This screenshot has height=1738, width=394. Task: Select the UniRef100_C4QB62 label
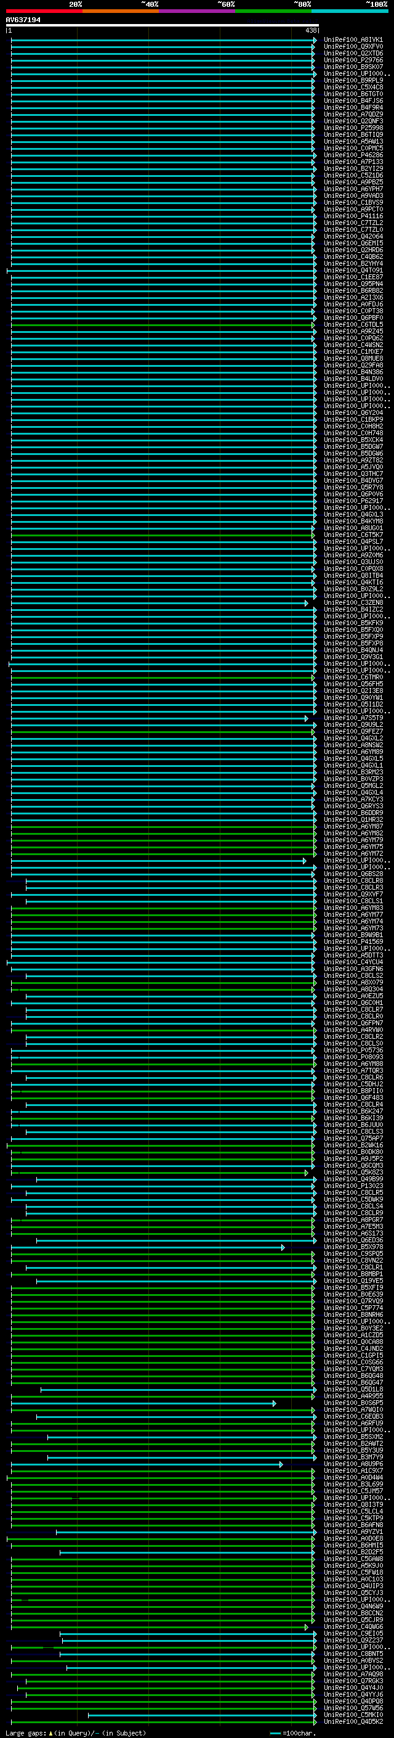[x=353, y=256]
